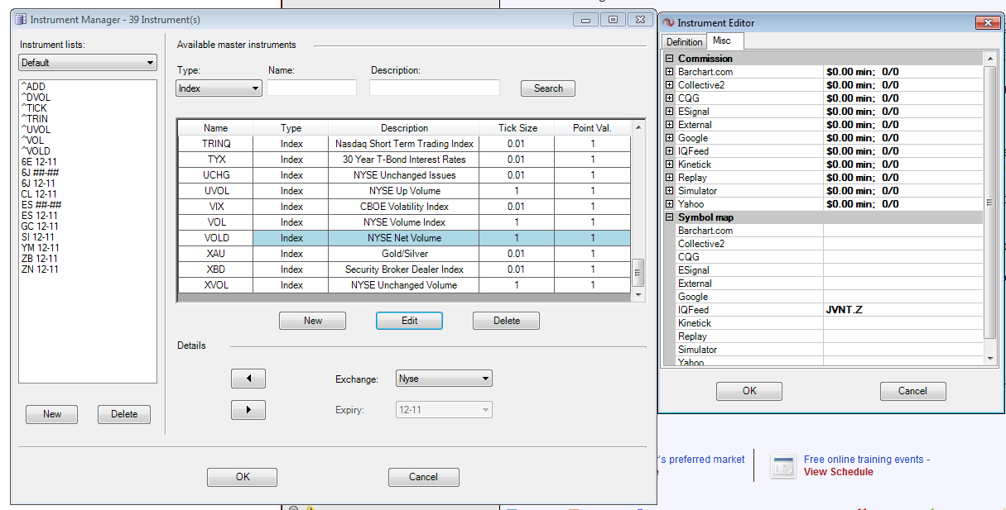Open the Instrument lists Default dropdown
Image resolution: width=1006 pixels, height=510 pixels.
pos(88,63)
